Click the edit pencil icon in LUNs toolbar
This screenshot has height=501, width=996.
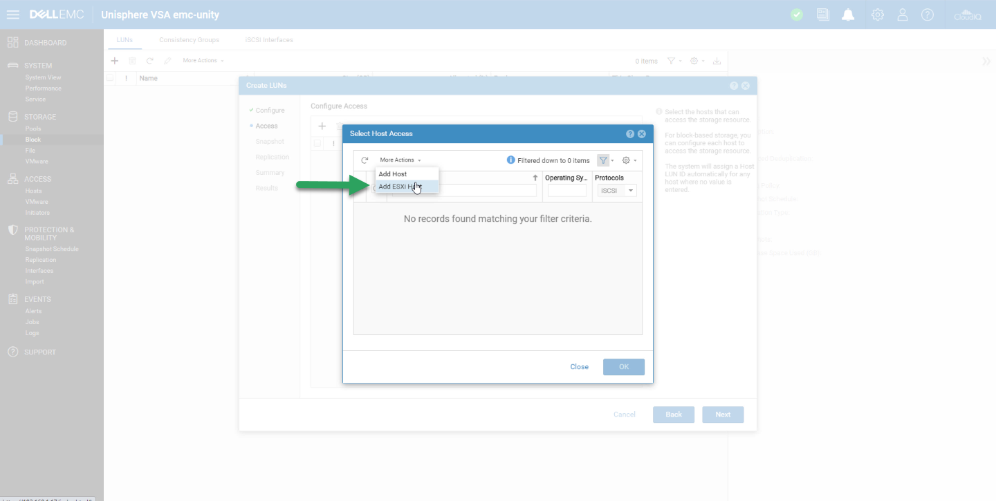click(167, 61)
